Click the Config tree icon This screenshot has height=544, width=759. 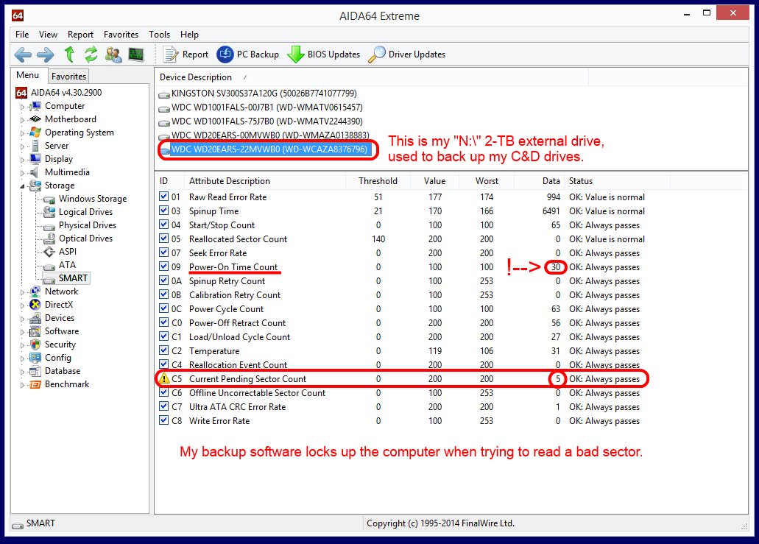click(x=35, y=358)
